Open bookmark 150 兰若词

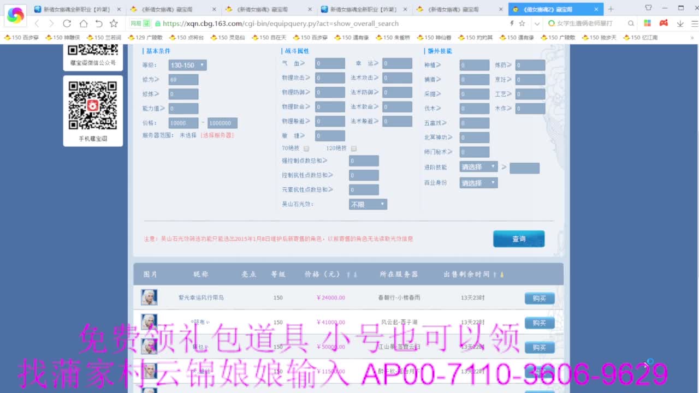coord(104,38)
